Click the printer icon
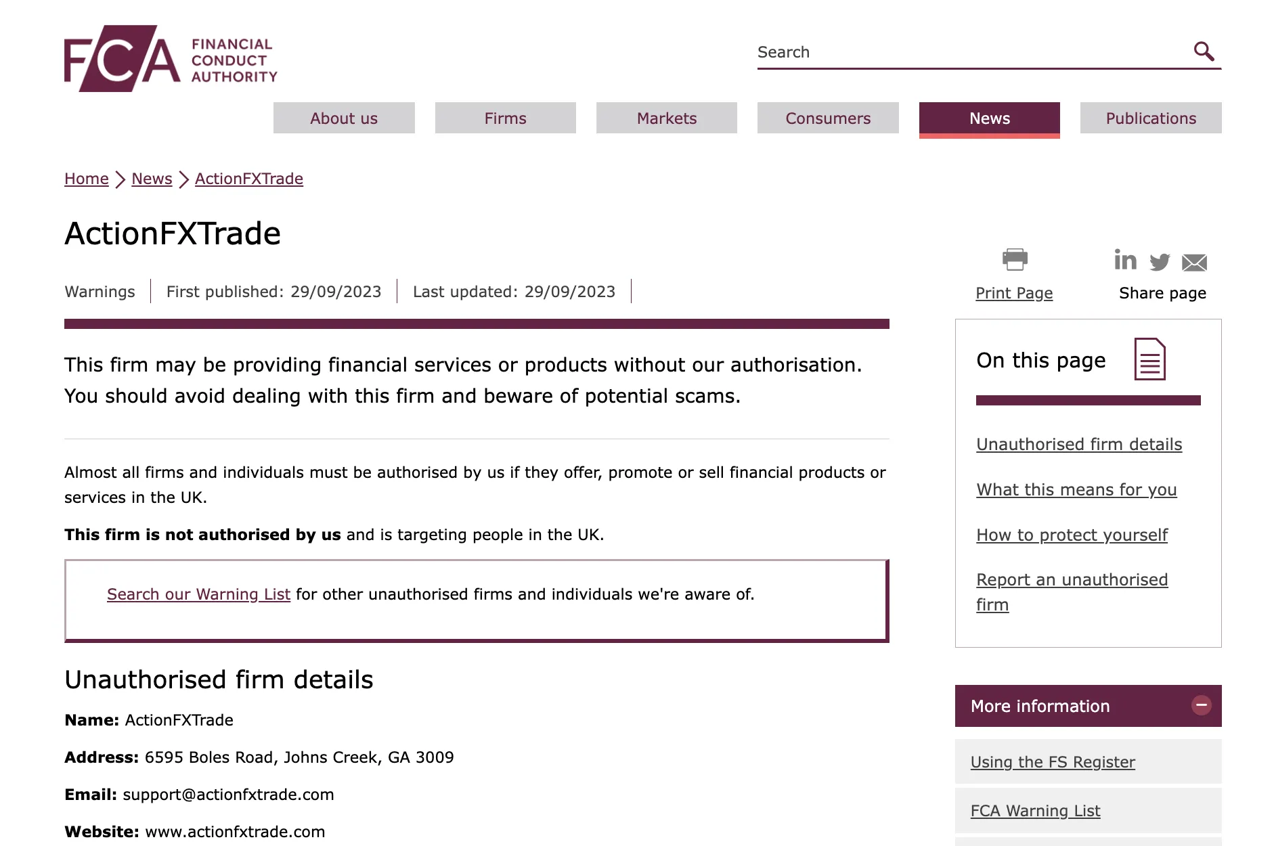1274x846 pixels. tap(1015, 259)
